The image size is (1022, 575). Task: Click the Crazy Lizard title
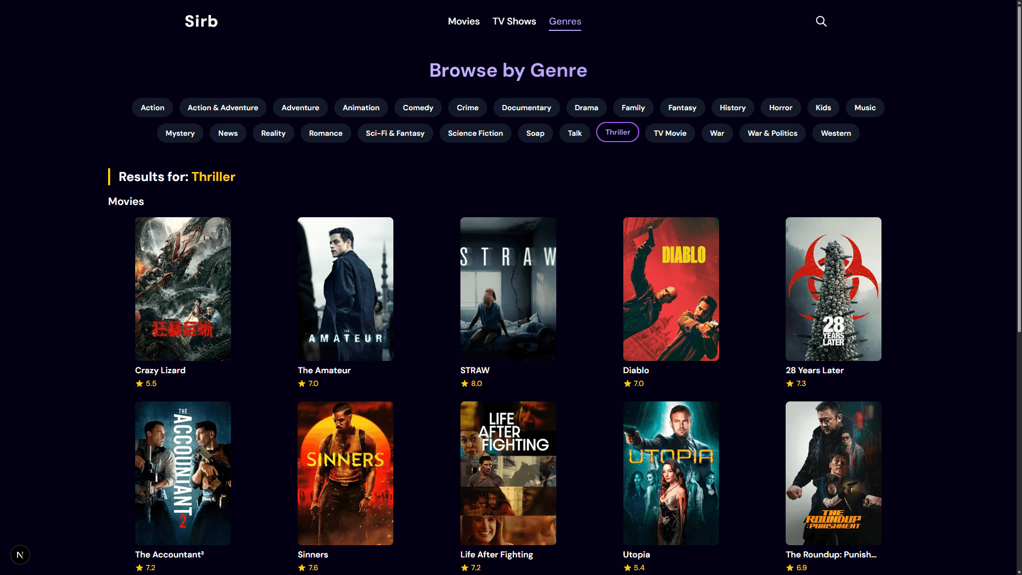point(160,371)
